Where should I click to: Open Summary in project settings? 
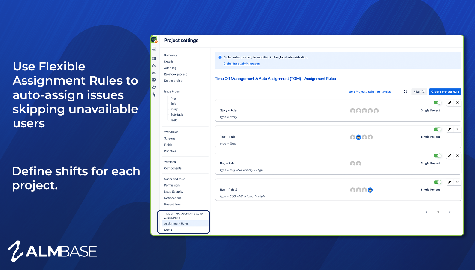(x=171, y=55)
